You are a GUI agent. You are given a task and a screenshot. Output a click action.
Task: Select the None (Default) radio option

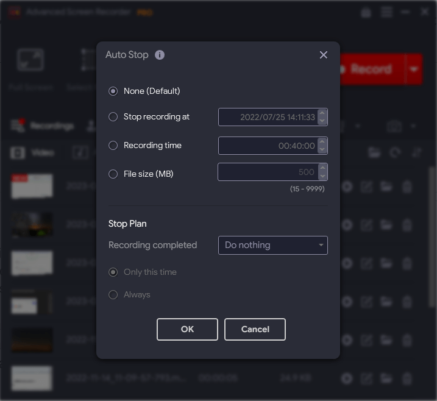point(113,91)
